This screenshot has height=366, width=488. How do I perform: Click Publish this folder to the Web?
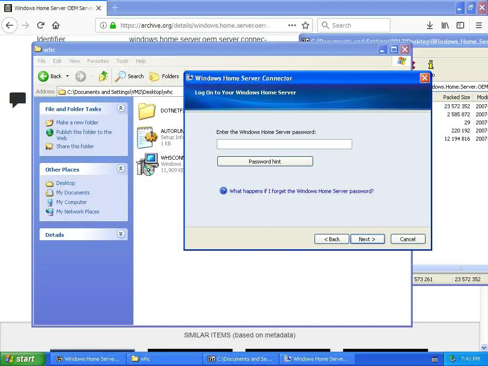point(84,135)
